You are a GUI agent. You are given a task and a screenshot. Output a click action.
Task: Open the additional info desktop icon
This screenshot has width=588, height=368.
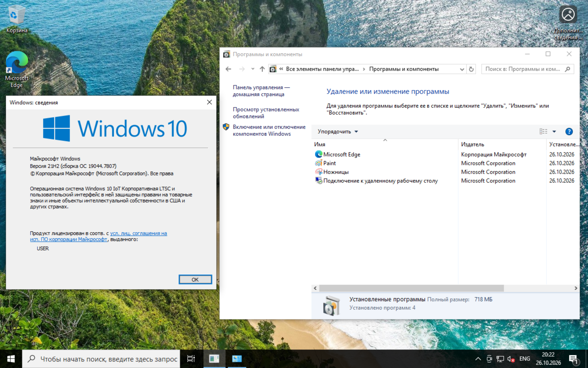click(568, 22)
